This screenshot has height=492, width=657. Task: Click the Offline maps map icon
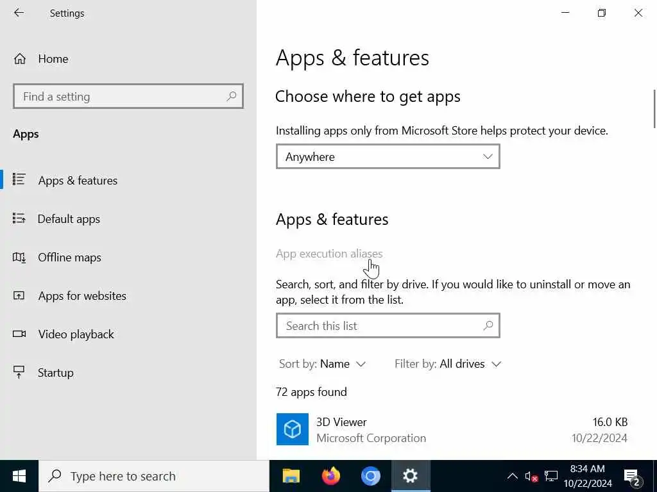tap(19, 257)
